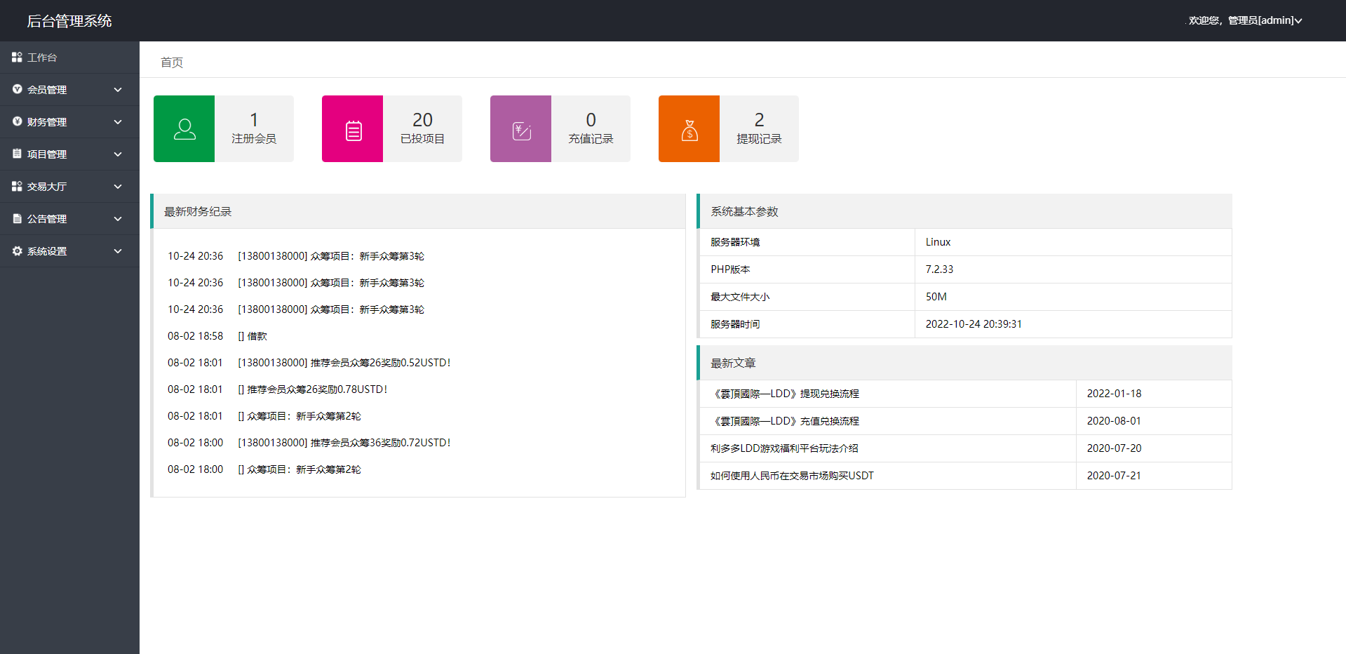This screenshot has height=654, width=1346.
Task: Click the 财务管理 yen icon
Action: [17, 121]
